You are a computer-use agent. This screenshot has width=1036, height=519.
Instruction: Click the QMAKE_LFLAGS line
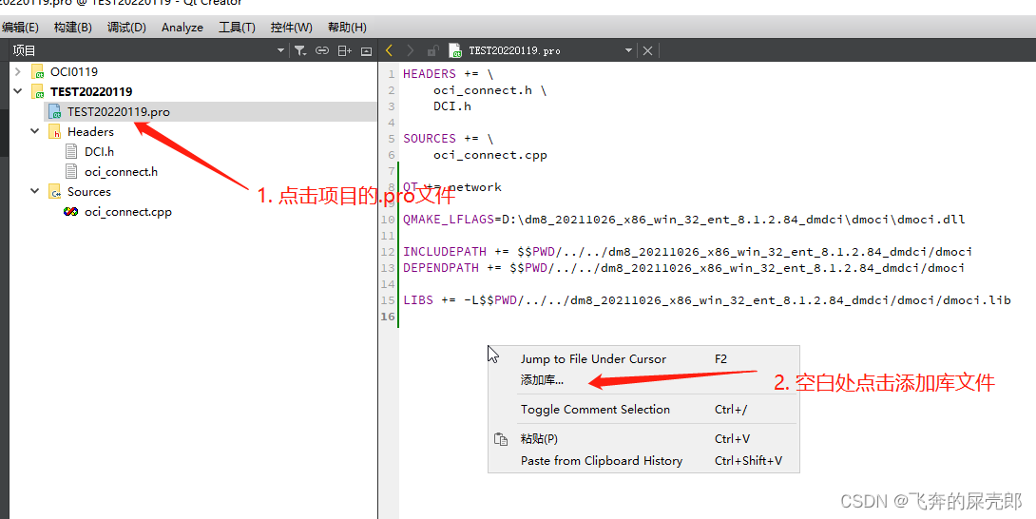[683, 220]
